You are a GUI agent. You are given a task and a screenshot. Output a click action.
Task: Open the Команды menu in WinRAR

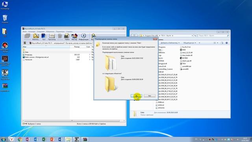[x=31, y=32]
